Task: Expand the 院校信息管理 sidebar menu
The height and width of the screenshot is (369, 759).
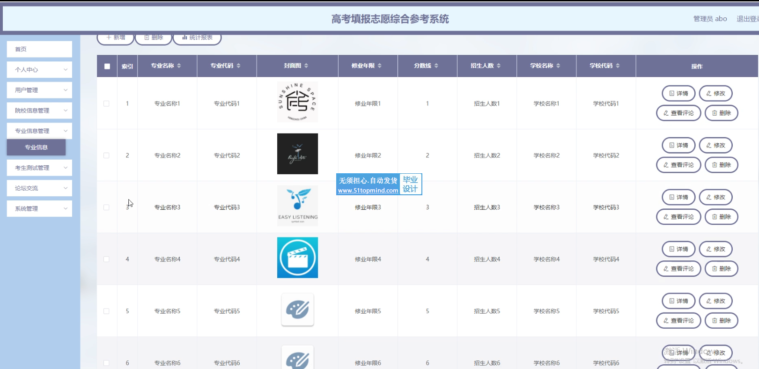Action: pyautogui.click(x=39, y=111)
